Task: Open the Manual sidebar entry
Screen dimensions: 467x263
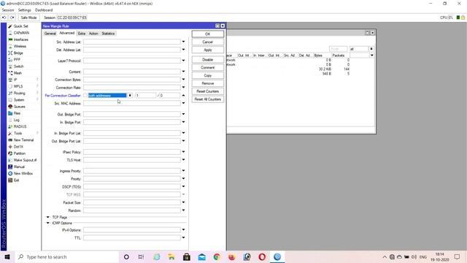Action: coord(19,167)
